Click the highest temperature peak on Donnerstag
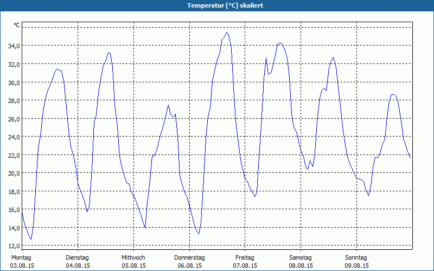 click(x=227, y=33)
